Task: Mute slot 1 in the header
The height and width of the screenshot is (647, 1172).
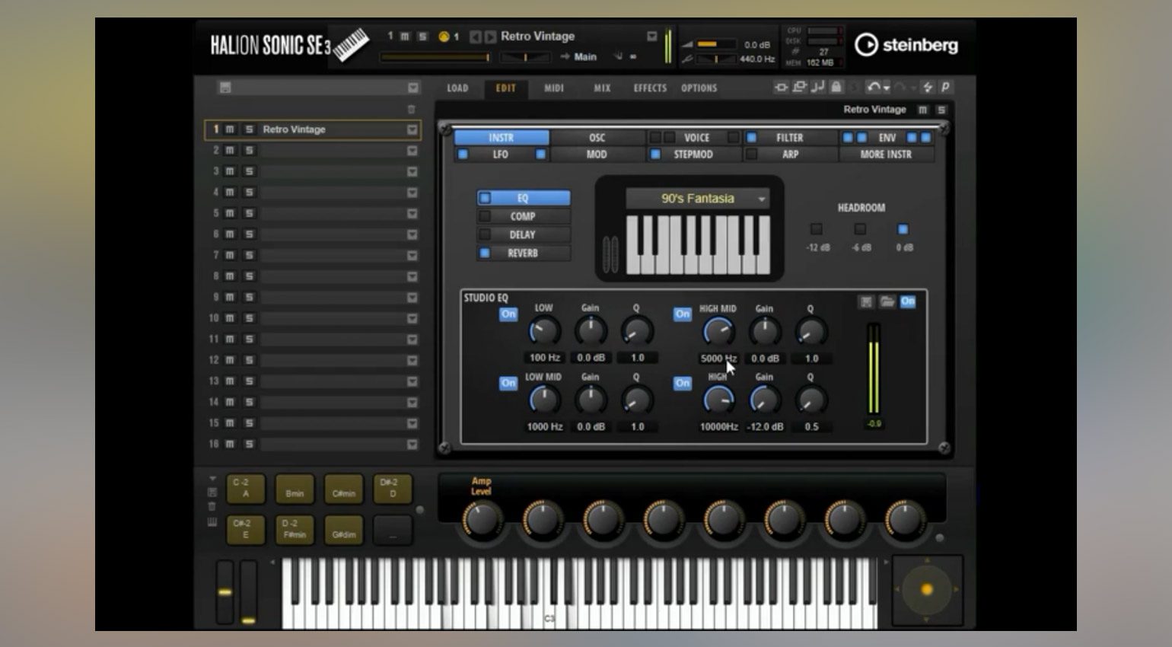Action: click(x=406, y=37)
